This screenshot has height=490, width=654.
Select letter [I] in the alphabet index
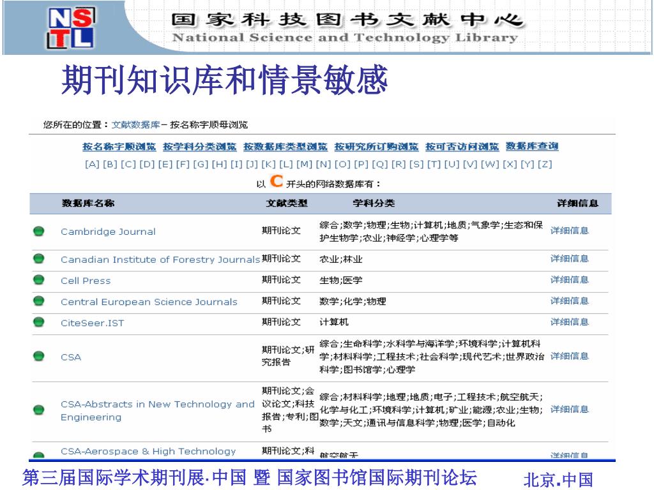click(x=236, y=164)
